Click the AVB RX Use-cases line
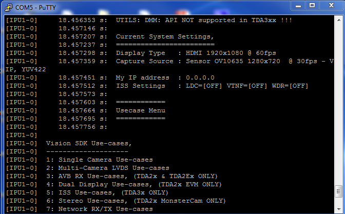This screenshot has height=214, width=345. point(132,176)
